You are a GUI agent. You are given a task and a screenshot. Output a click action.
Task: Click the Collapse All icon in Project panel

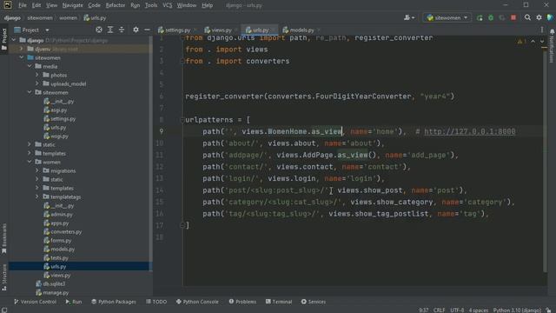pos(122,30)
